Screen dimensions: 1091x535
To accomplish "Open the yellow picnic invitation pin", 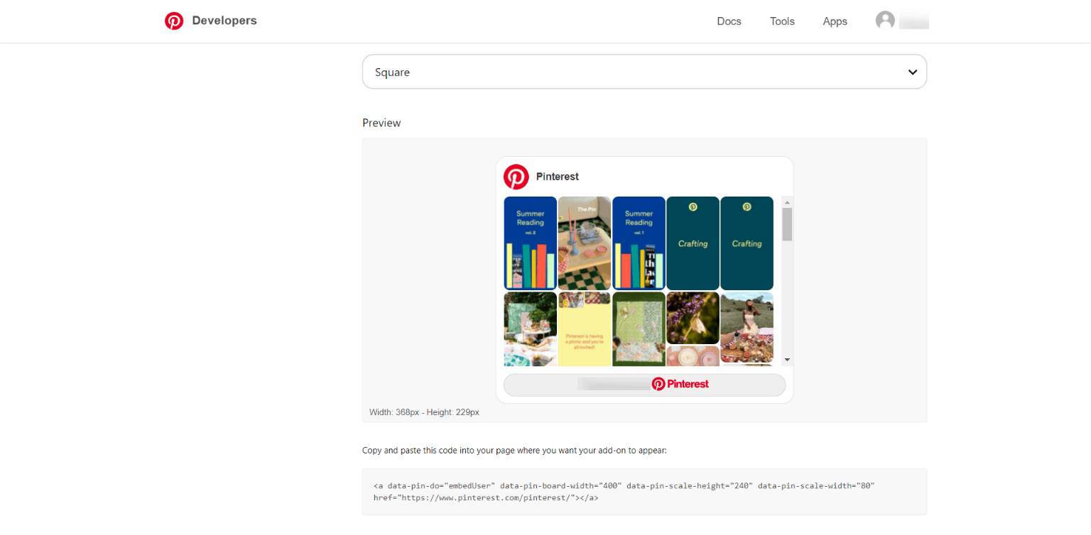I will [x=585, y=329].
